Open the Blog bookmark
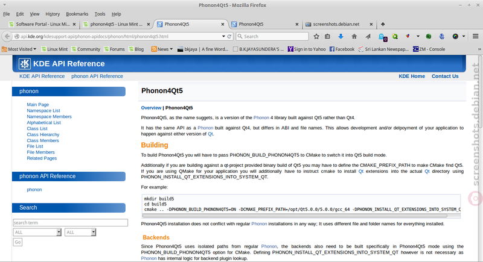483x262 pixels. pos(136,49)
